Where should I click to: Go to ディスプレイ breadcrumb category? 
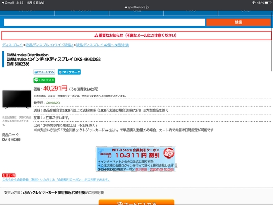tap(13, 45)
